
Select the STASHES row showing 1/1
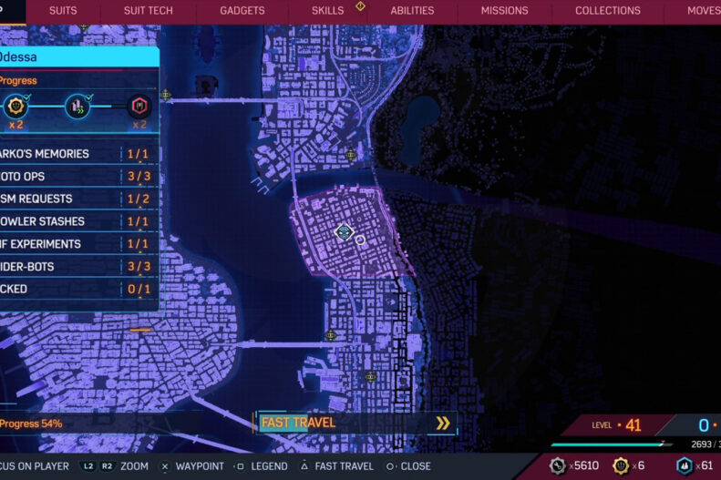79,221
